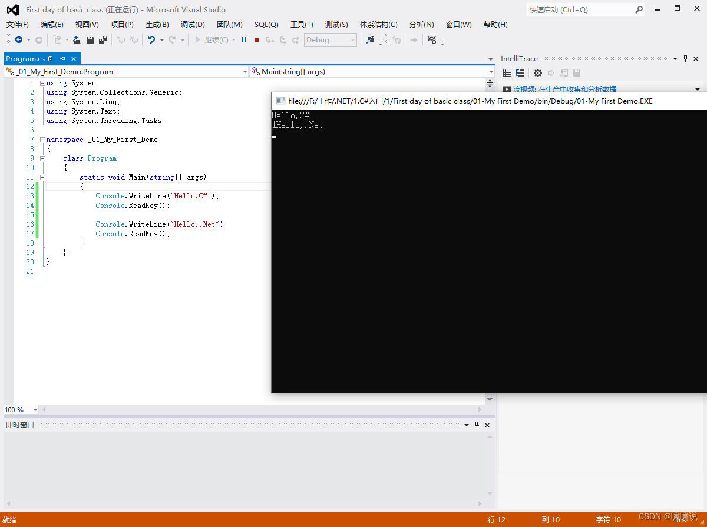Expand the IntelliTrace streaming video section arrow

coord(698,90)
